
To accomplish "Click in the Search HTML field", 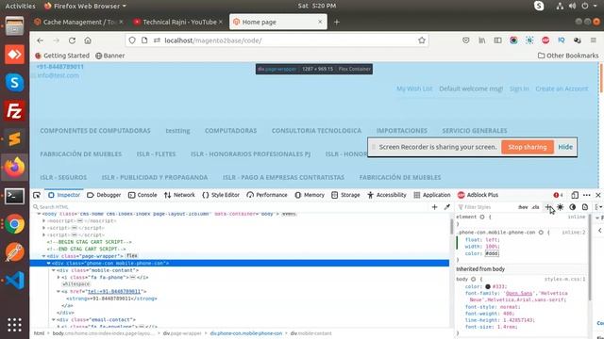I will (x=231, y=207).
